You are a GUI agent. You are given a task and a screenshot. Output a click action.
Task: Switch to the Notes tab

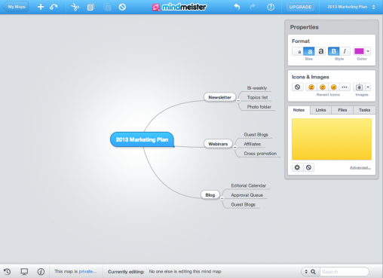[x=299, y=110]
